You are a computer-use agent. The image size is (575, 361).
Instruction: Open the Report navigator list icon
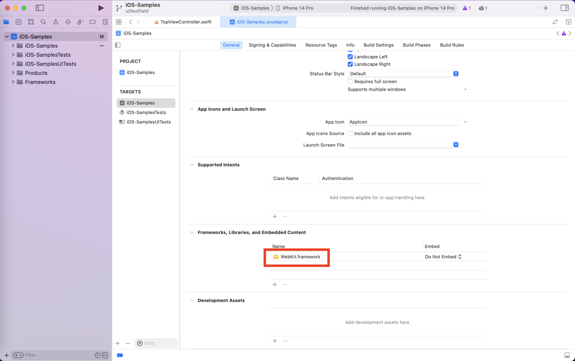[105, 22]
